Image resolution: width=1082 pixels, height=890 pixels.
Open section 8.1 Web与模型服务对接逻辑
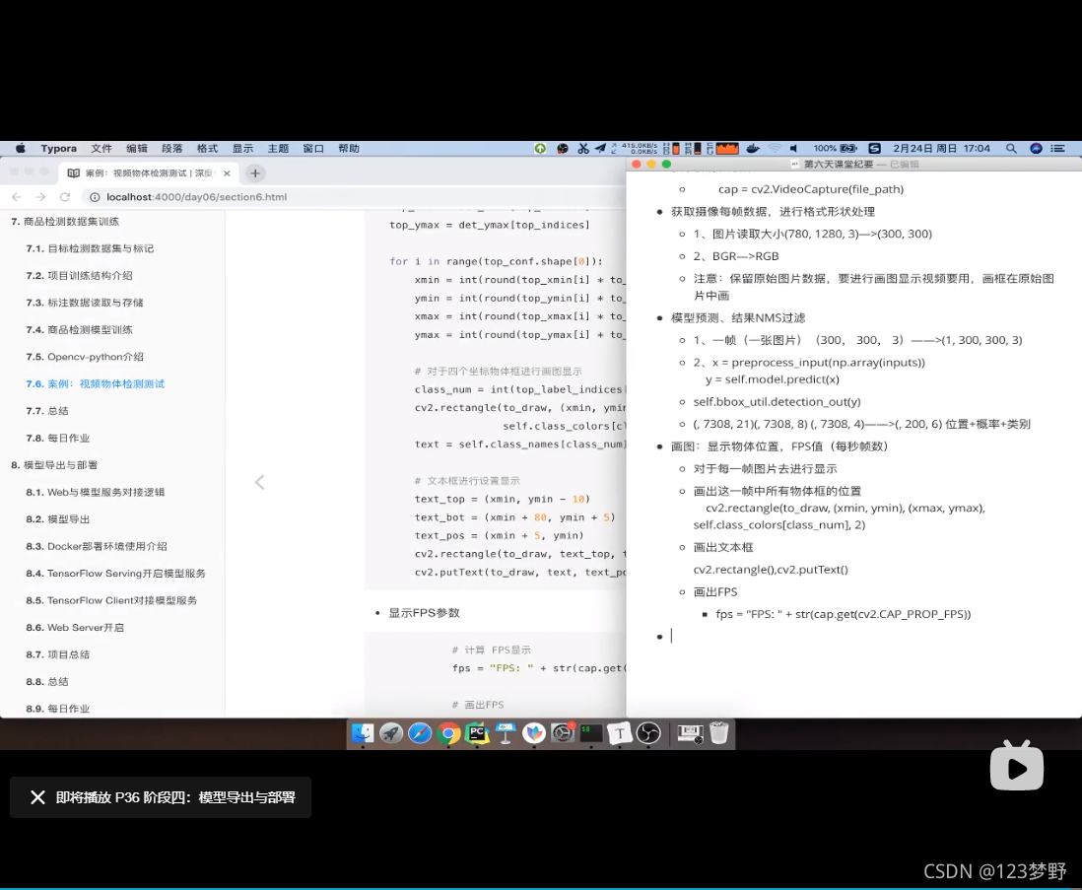point(96,492)
